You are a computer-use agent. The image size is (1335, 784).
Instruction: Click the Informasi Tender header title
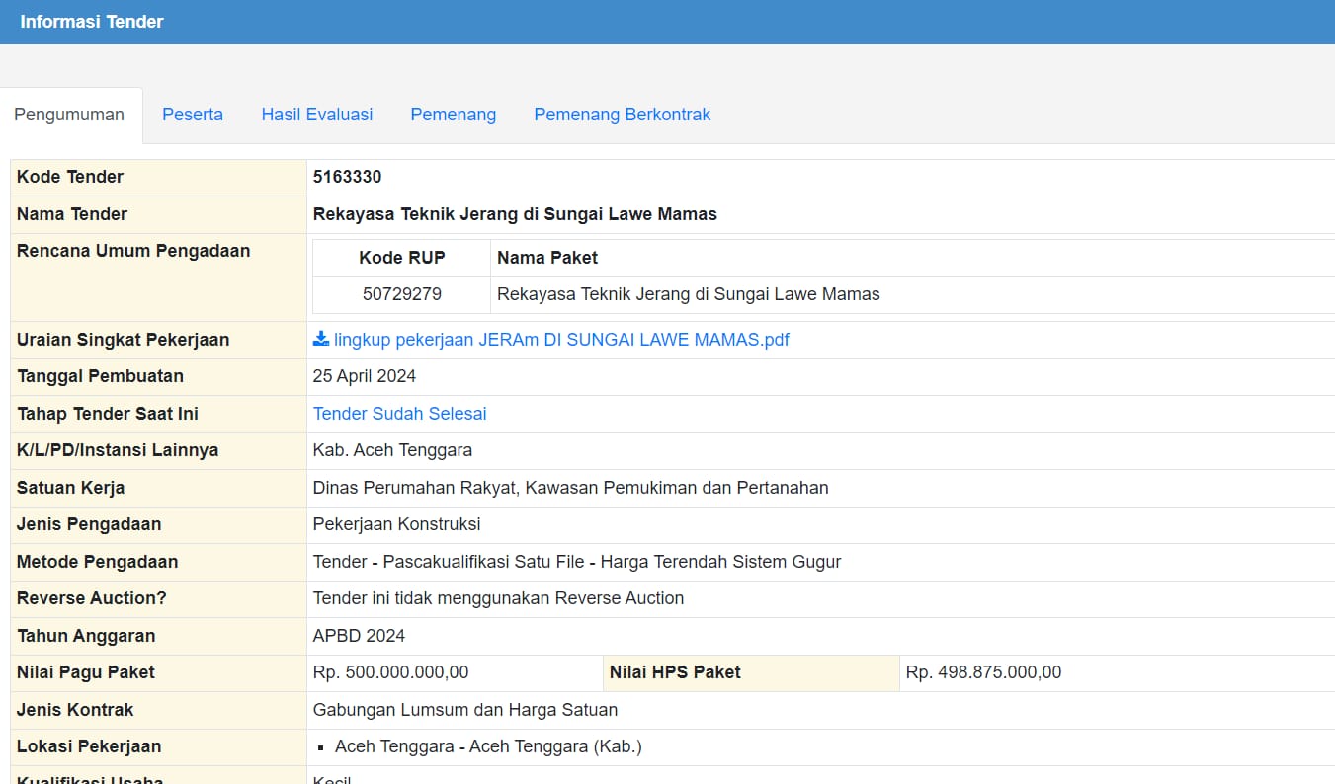pos(92,22)
